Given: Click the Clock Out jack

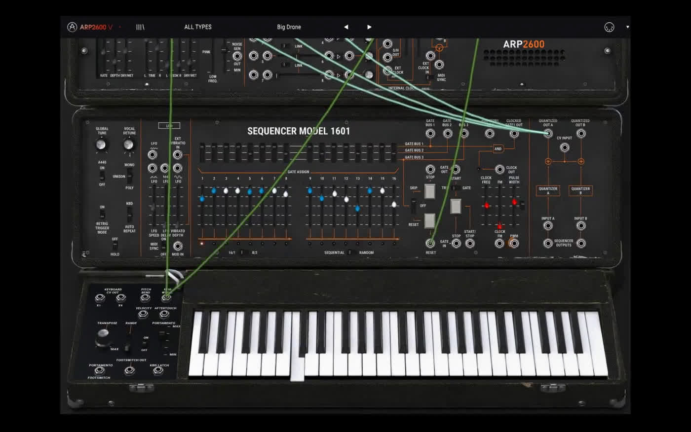Looking at the screenshot, I should pos(499,170).
